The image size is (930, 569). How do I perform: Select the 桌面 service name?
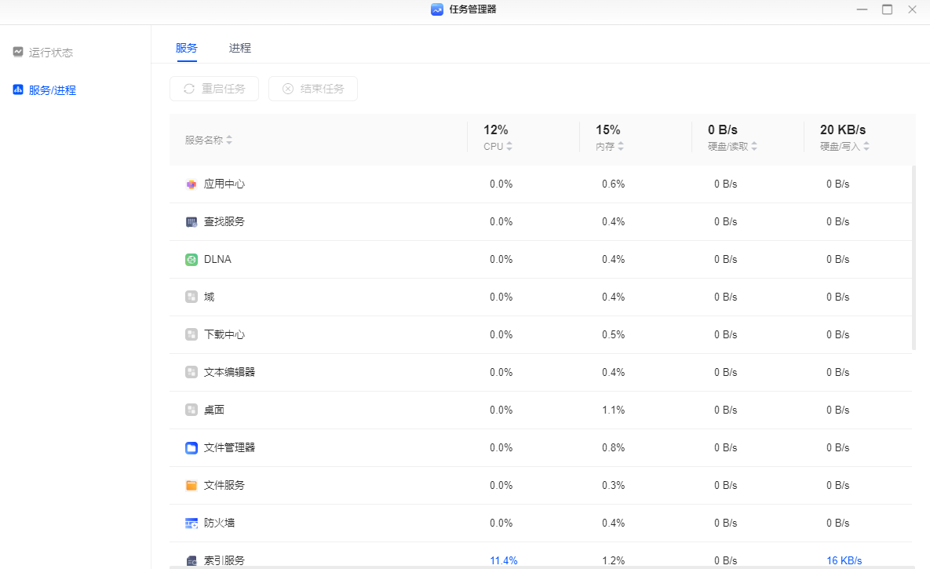pyautogui.click(x=214, y=410)
